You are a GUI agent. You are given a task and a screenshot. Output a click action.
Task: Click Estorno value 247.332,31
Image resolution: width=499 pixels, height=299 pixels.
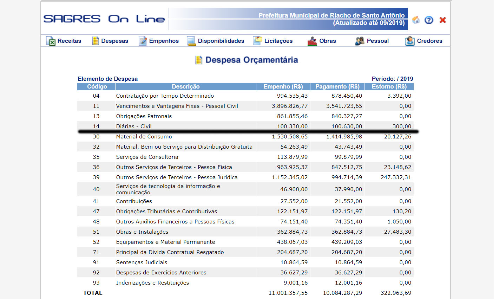[x=396, y=177]
